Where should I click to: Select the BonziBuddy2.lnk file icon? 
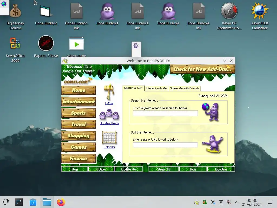click(76, 11)
